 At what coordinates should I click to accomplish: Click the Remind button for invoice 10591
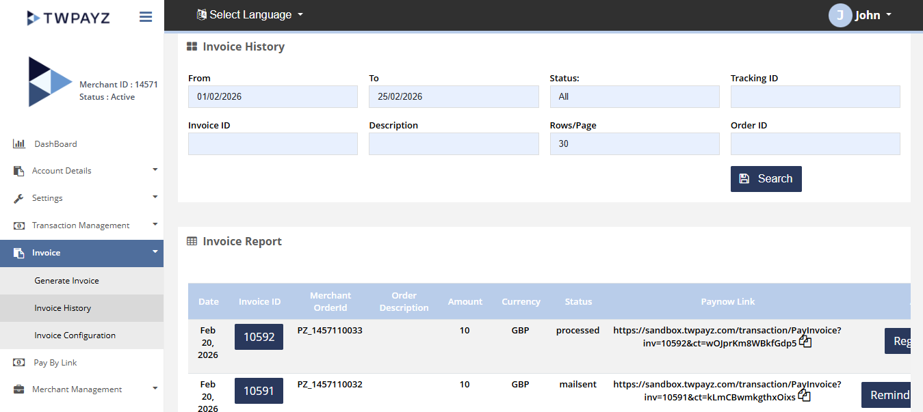click(x=887, y=395)
